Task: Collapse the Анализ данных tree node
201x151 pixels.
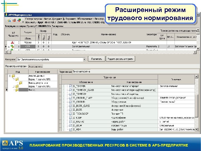Action: pos(10,76)
